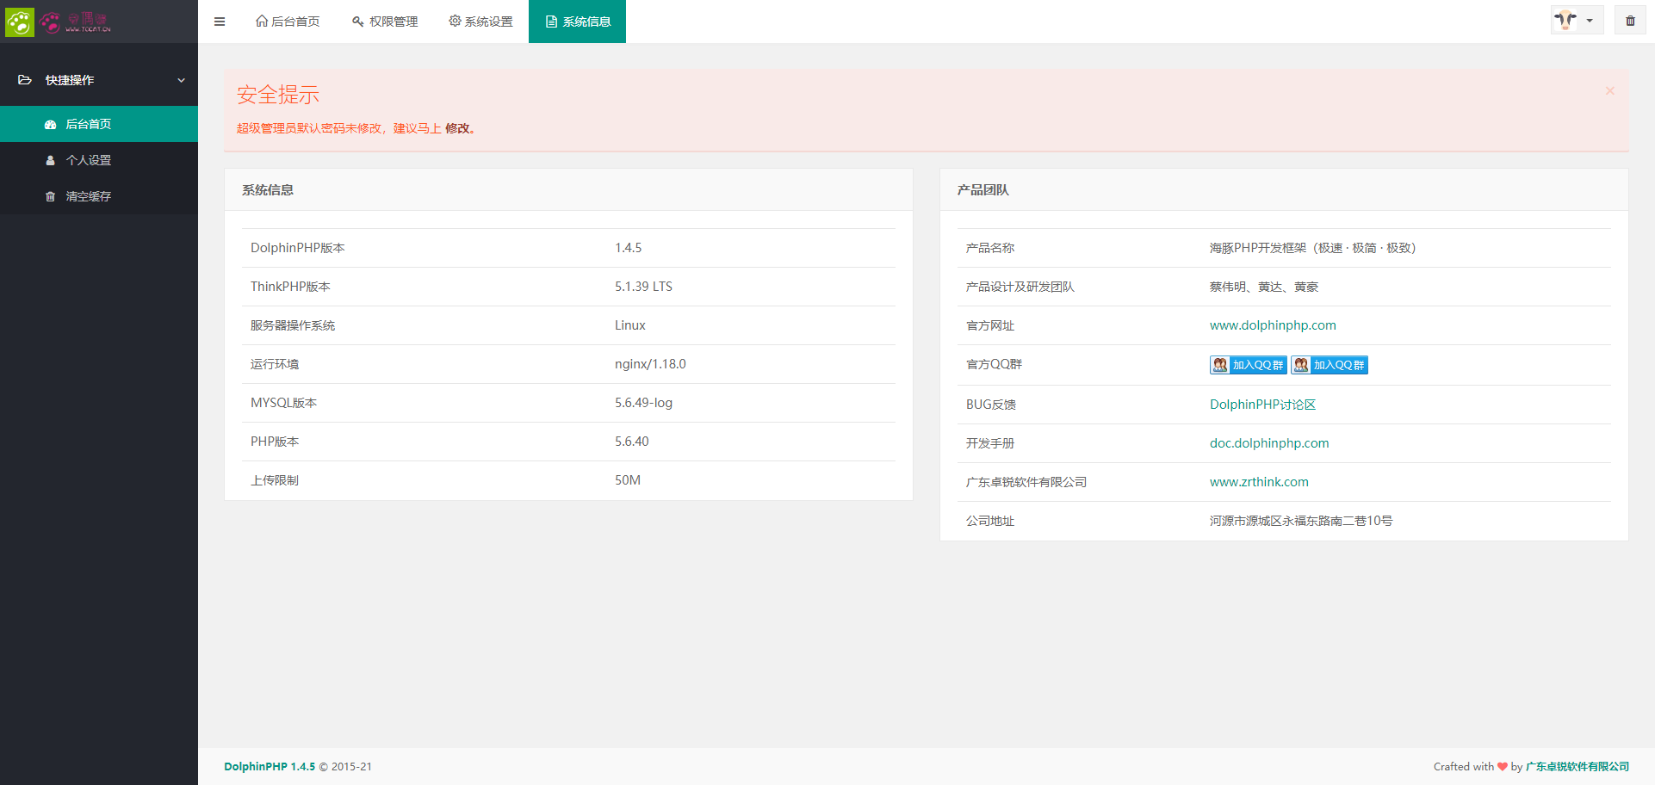This screenshot has height=785, width=1655.
Task: Dismiss the 安全提示 security alert
Action: 1609,90
